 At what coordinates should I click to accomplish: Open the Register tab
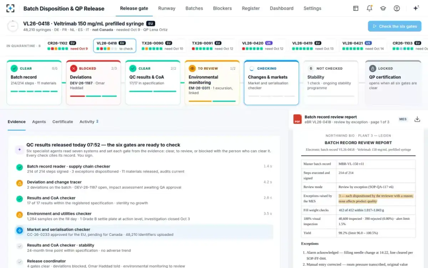pyautogui.click(x=251, y=8)
